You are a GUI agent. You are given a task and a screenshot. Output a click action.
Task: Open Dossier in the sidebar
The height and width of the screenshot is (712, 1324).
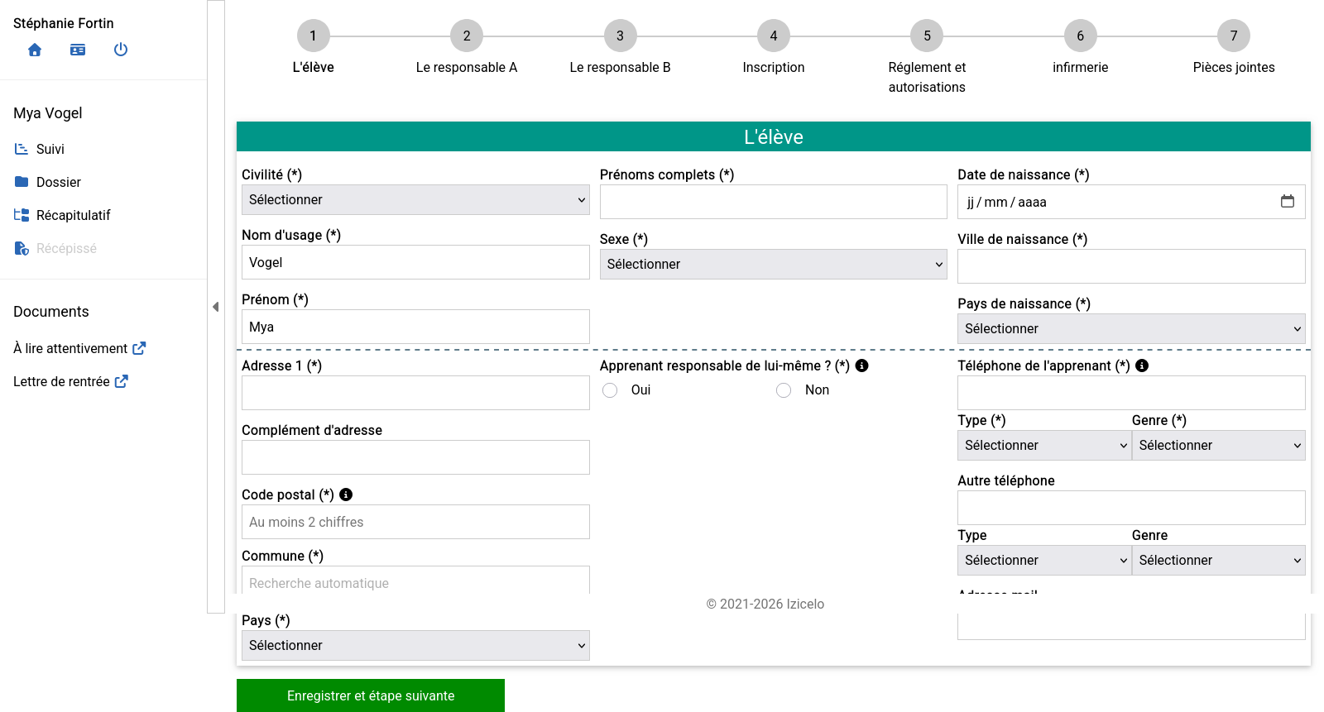pos(59,182)
